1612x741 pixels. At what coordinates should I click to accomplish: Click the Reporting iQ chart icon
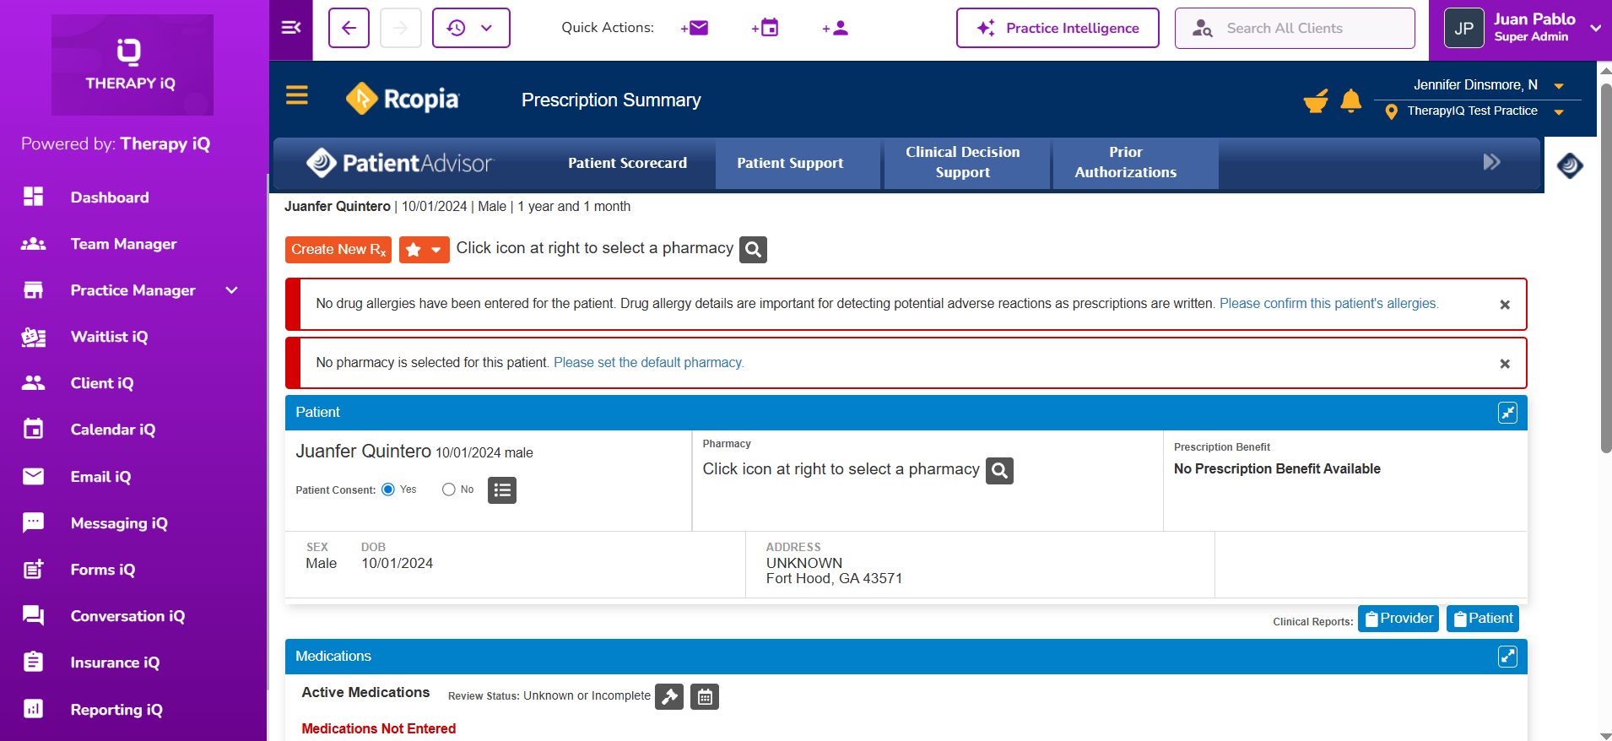(34, 710)
